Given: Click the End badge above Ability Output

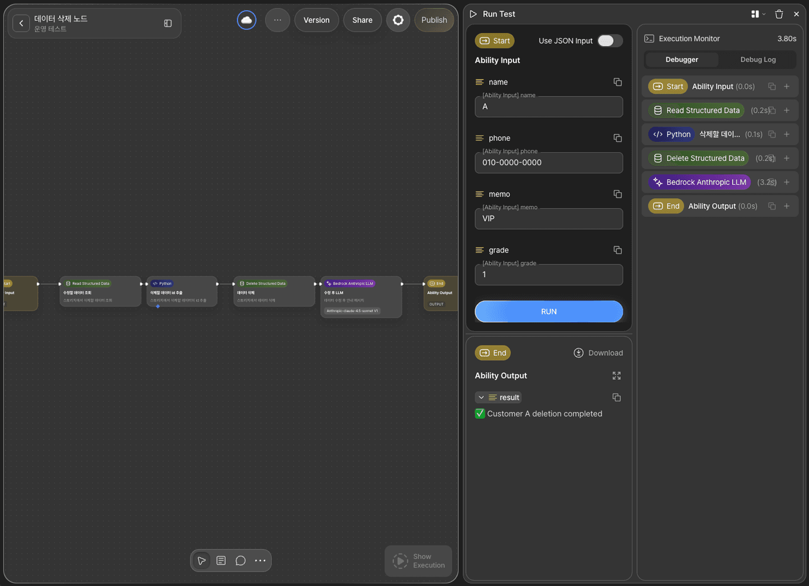Looking at the screenshot, I should [x=493, y=353].
